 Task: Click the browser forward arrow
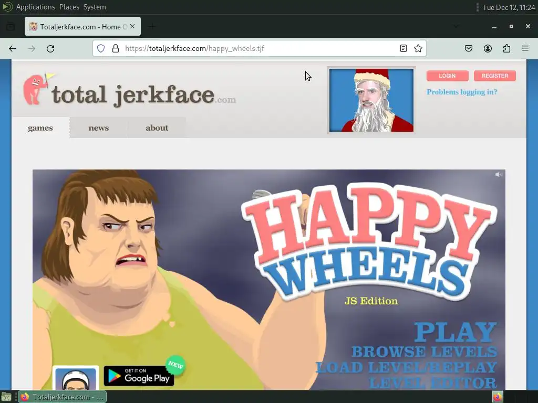tap(32, 49)
